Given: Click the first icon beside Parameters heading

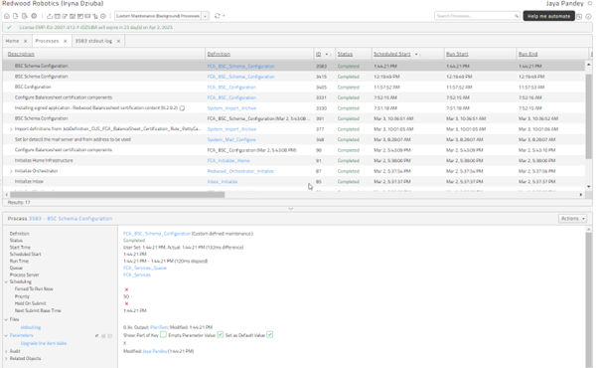Looking at the screenshot, I should 97,336.
